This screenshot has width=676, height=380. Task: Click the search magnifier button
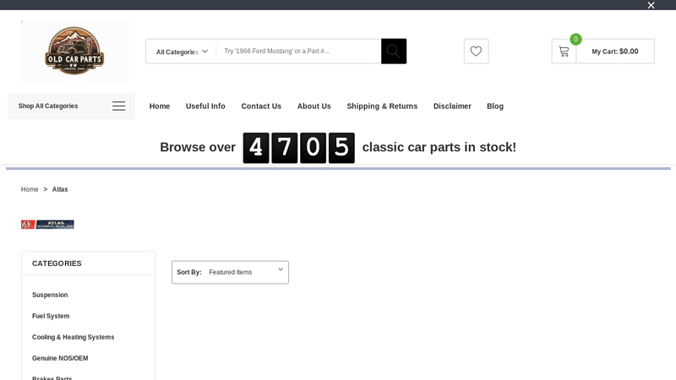[393, 51]
